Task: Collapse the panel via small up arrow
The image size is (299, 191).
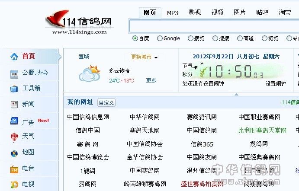Action: click(236, 95)
